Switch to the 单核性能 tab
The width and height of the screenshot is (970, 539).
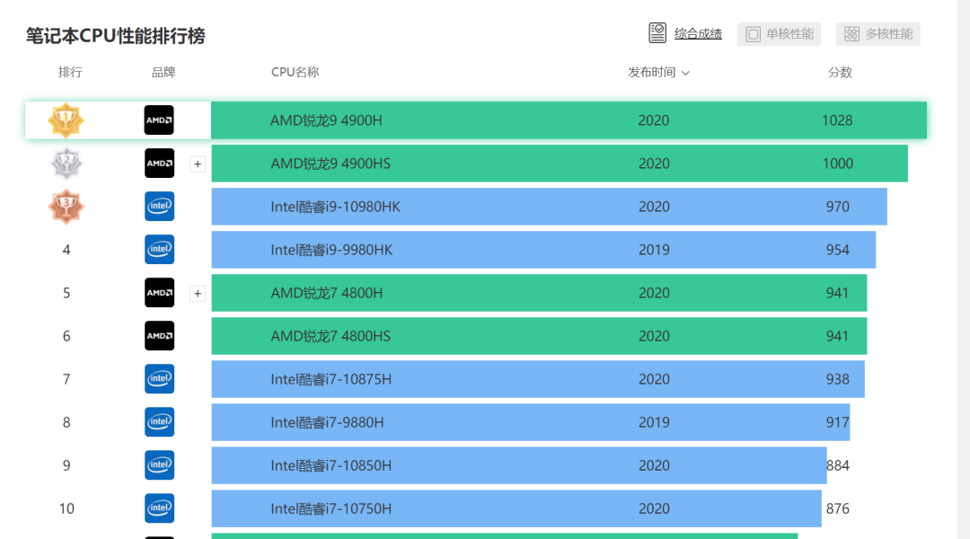click(779, 34)
